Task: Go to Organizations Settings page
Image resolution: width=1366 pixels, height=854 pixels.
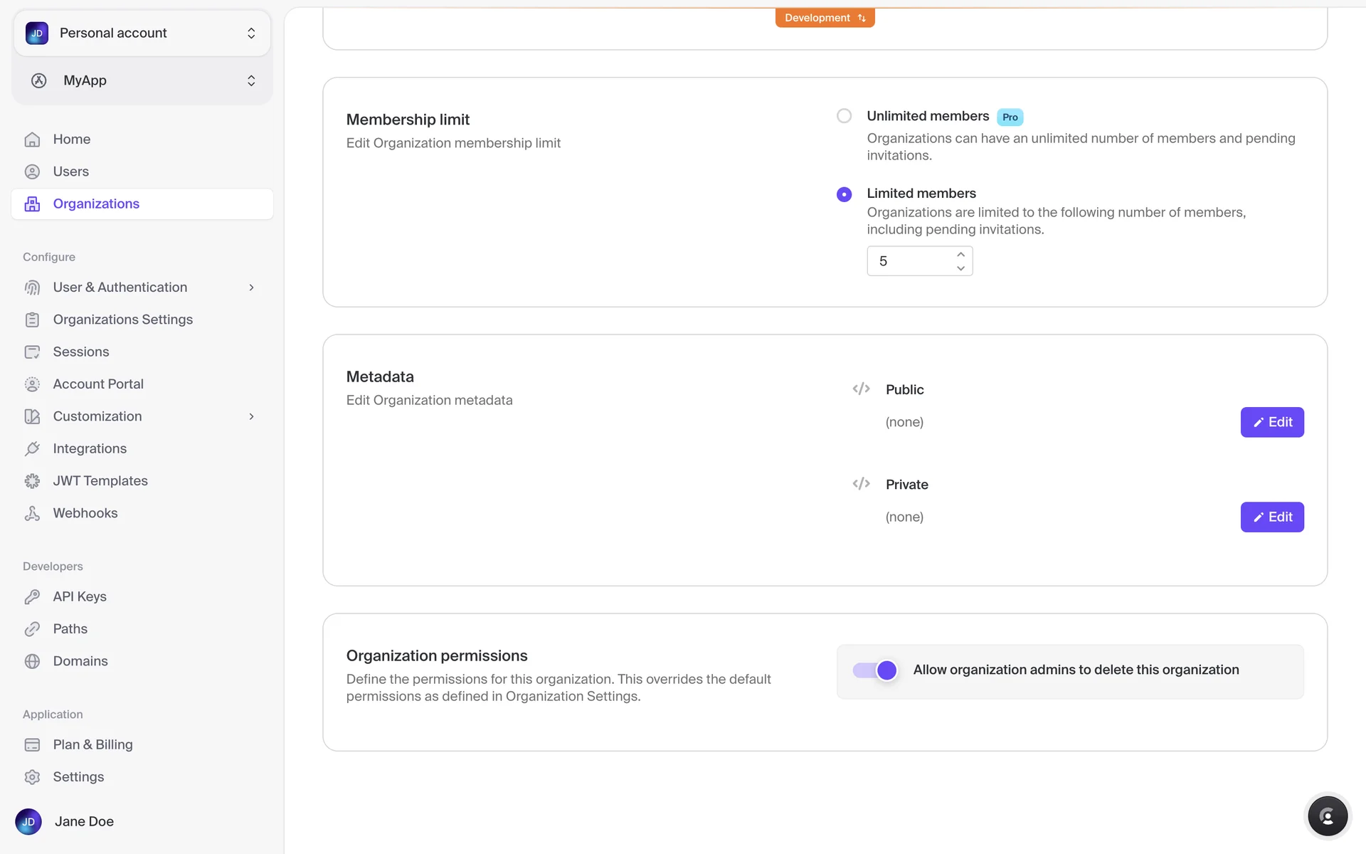Action: 122,320
